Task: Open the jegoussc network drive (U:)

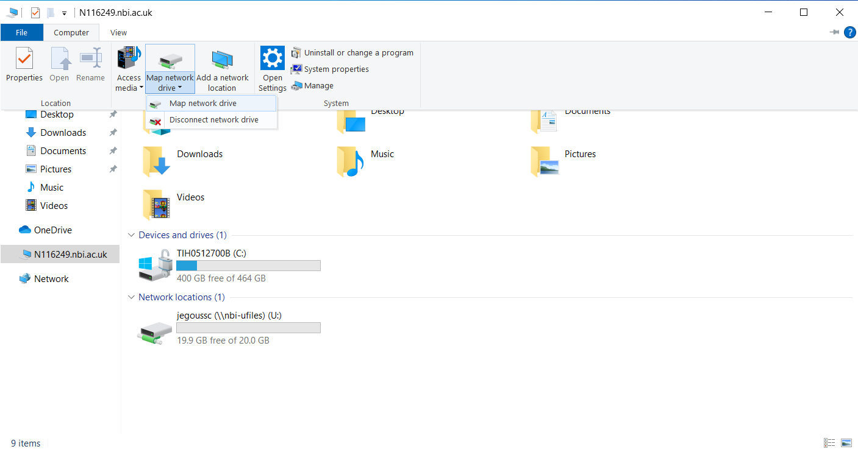Action: [156, 328]
